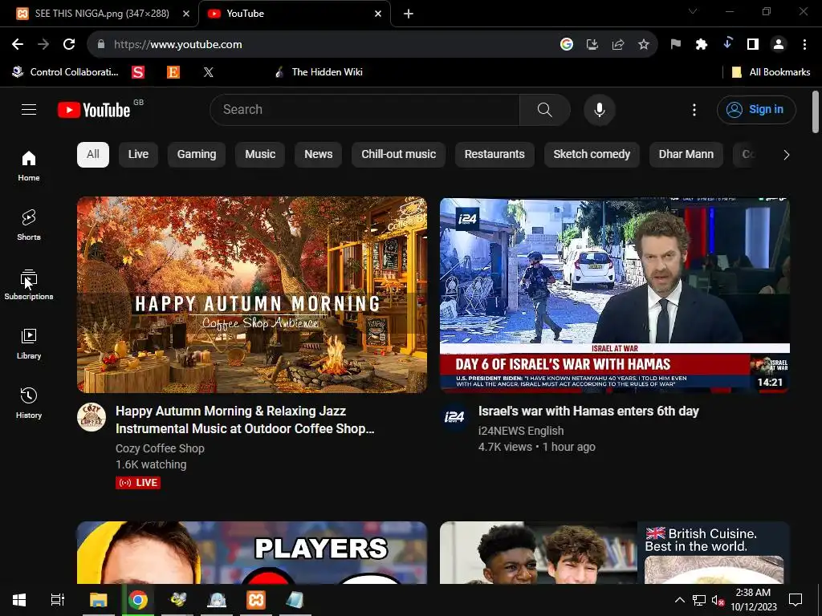Play the Happy Autumn Morning thumbnail
822x616 pixels.
tap(252, 295)
